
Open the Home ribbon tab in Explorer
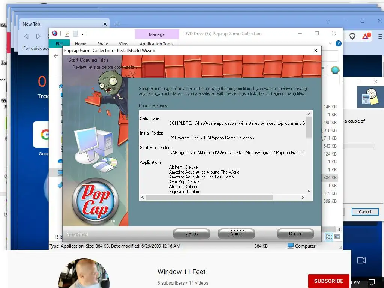click(81, 44)
